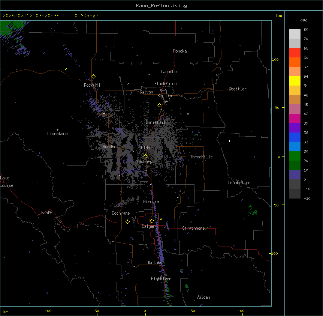Click the yellow km unit label at top right
The image size is (323, 316).
(x=279, y=16)
